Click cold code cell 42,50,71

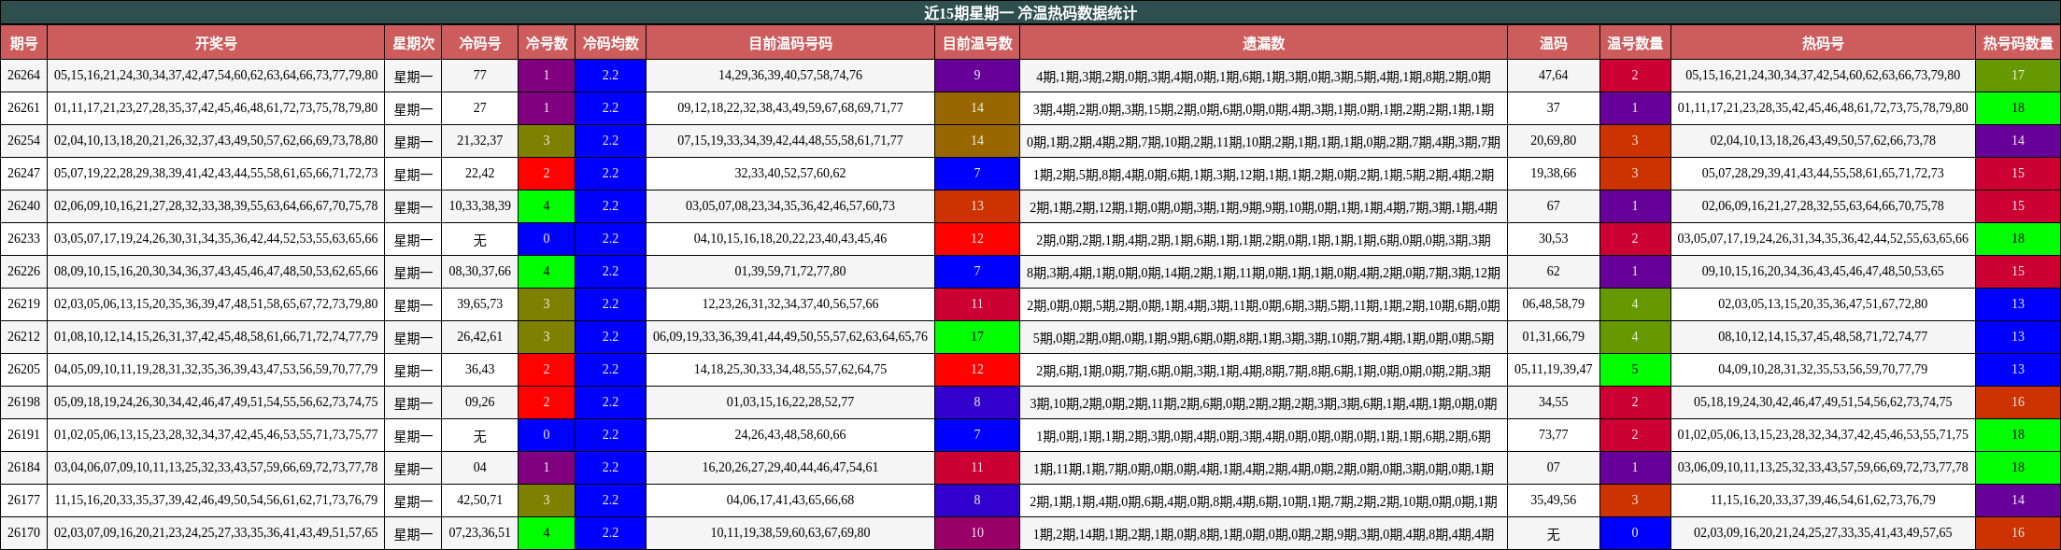(x=480, y=501)
